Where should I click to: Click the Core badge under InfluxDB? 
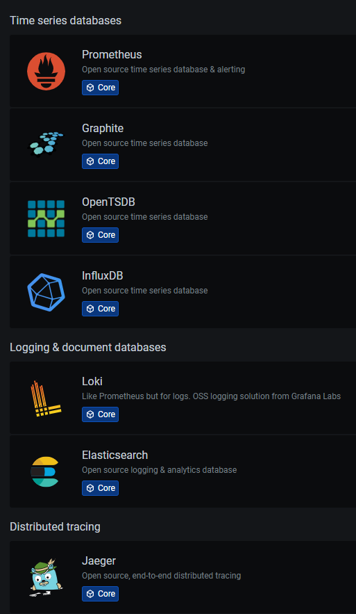[100, 309]
